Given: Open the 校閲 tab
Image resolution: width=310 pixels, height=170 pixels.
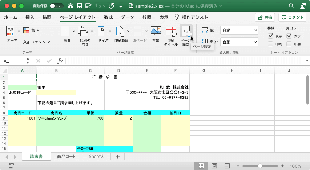Looking at the screenshot, I should pos(147,17).
